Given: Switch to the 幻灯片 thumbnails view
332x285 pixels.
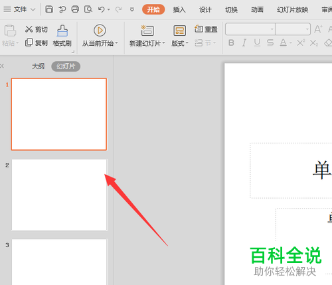Looking at the screenshot, I should click(x=66, y=66).
